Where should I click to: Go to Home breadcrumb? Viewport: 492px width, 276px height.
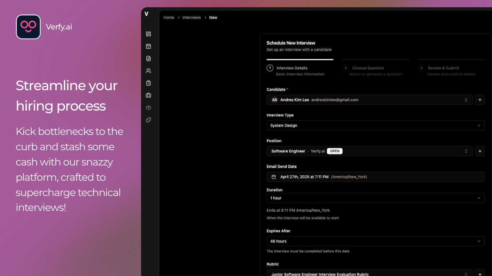169,17
